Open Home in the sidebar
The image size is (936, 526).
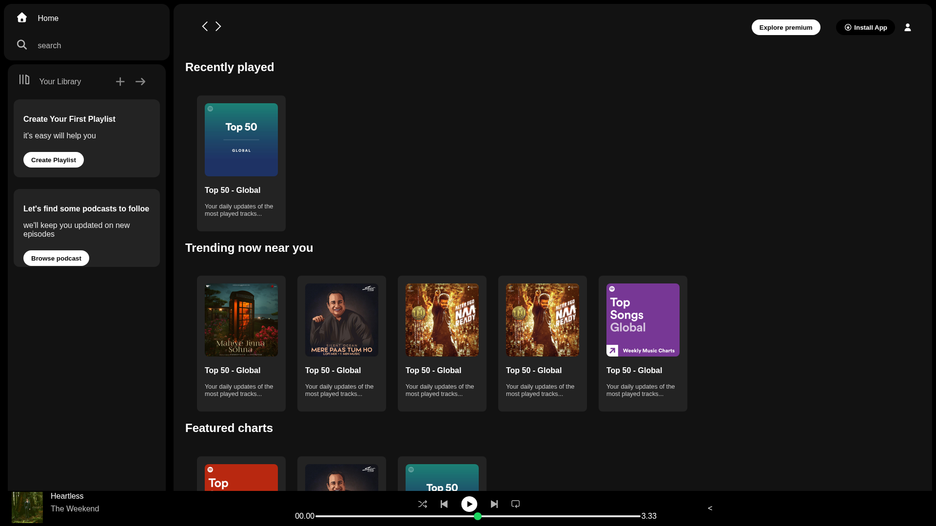tap(48, 18)
